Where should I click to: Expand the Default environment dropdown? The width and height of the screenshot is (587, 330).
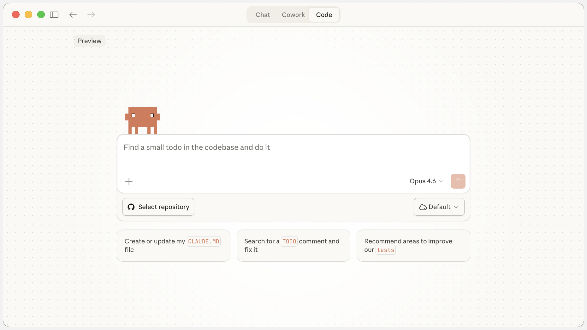(x=439, y=207)
